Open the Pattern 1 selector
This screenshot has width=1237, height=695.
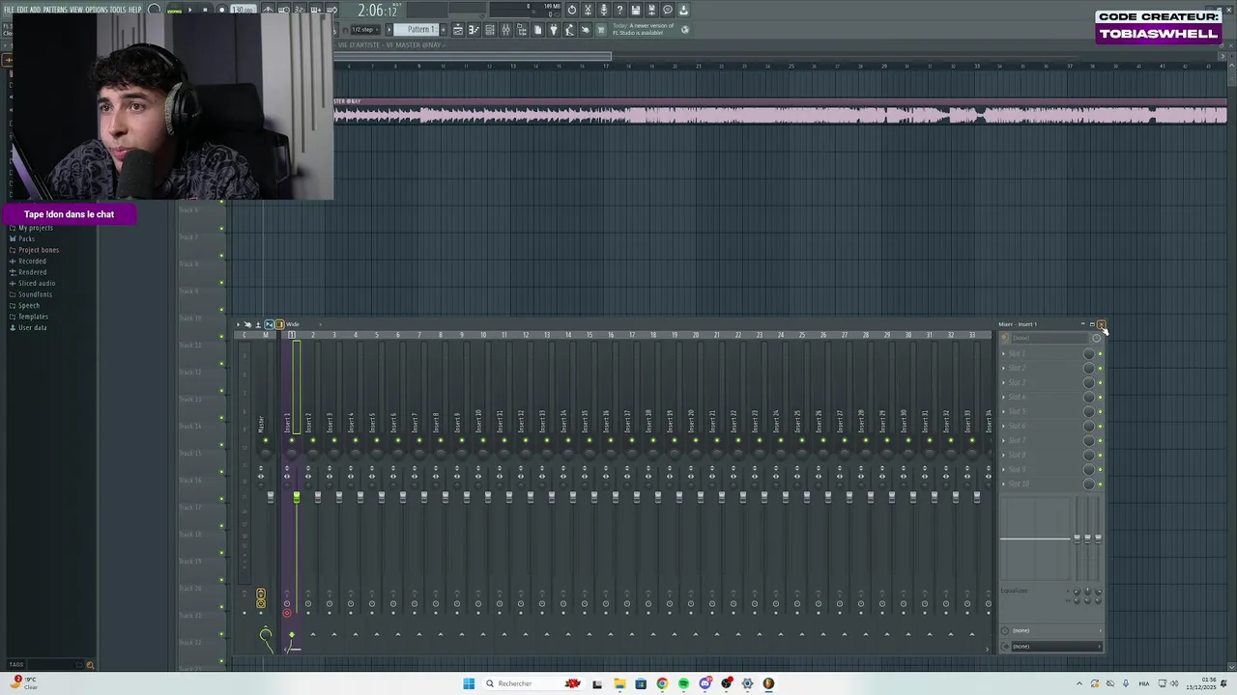416,29
